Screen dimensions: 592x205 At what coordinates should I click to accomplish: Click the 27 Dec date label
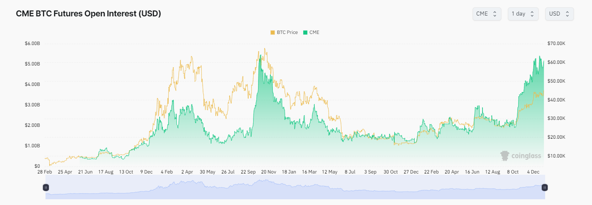[x=411, y=172]
